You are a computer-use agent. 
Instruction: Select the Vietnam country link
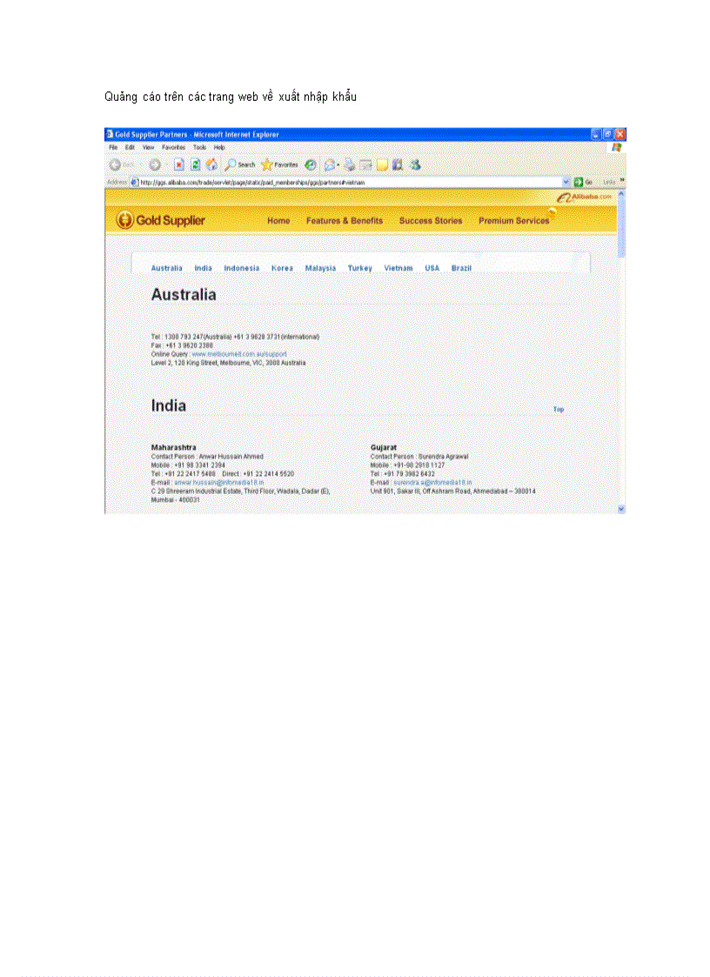click(x=399, y=268)
